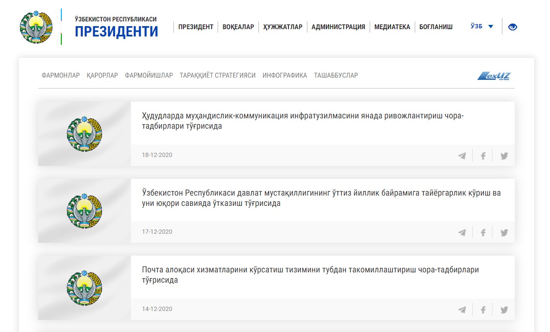
Task: Toggle accessibility view with eye icon
Action: pos(512,27)
